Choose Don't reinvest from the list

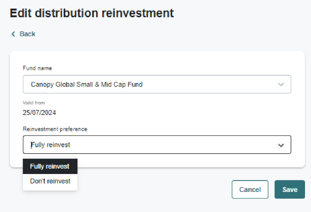pyautogui.click(x=50, y=181)
